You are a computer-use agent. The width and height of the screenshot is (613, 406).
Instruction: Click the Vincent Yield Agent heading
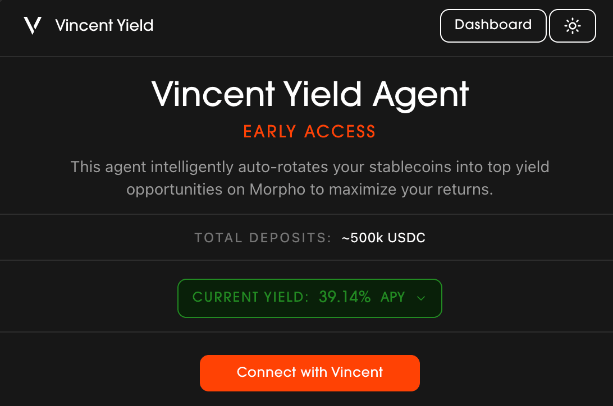(310, 94)
